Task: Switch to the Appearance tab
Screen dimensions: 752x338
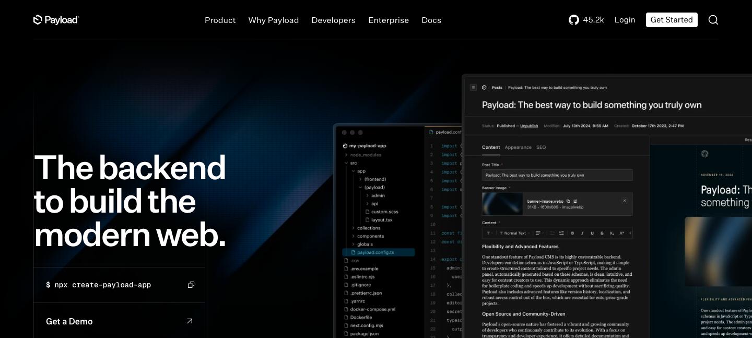Action: (518, 147)
